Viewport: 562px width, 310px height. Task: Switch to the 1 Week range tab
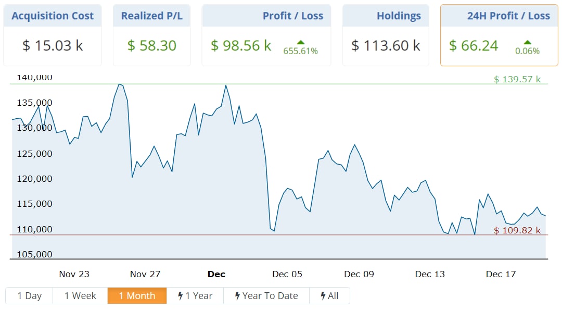[80, 296]
